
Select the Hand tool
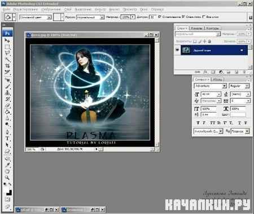(x=7, y=171)
